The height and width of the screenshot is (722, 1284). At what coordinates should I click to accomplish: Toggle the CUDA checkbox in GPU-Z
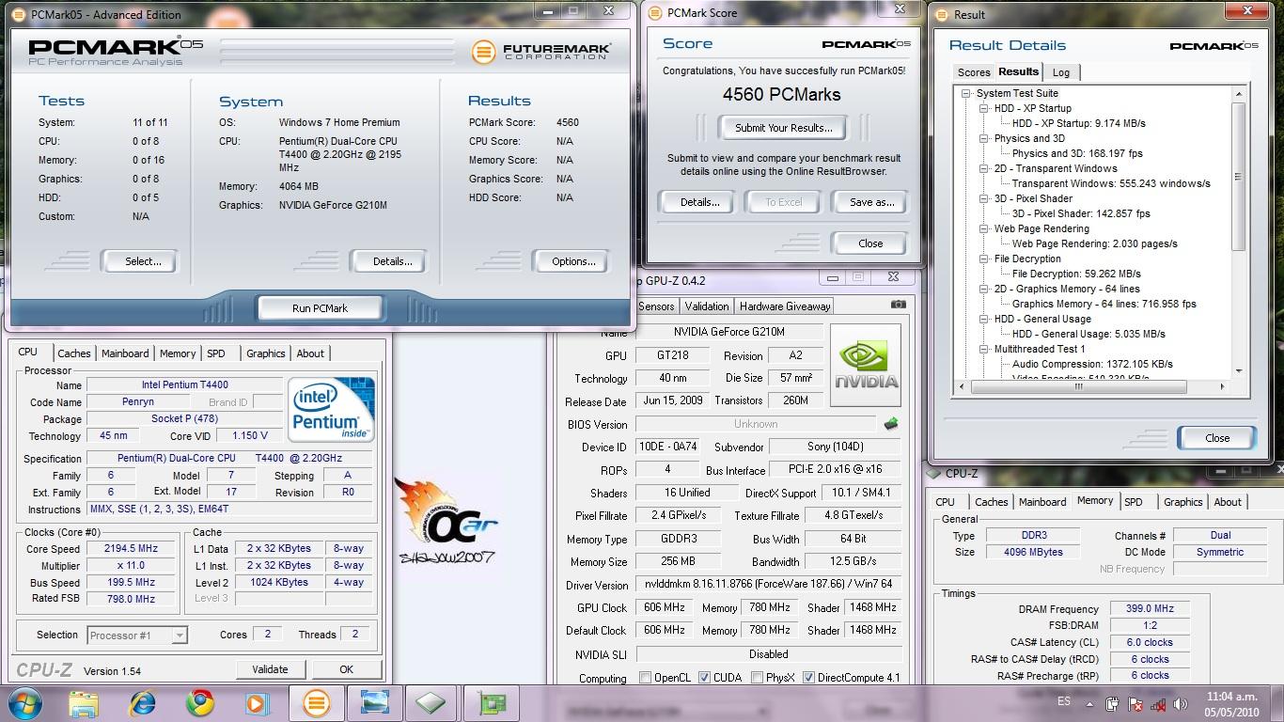[704, 678]
